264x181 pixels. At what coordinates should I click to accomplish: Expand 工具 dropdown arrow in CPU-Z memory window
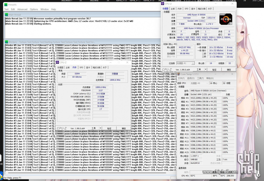click(100, 128)
